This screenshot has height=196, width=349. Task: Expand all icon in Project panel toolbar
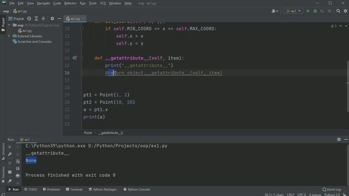click(x=37, y=19)
